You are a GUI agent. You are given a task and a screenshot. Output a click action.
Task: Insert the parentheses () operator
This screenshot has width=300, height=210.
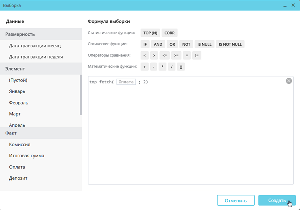[x=181, y=67]
